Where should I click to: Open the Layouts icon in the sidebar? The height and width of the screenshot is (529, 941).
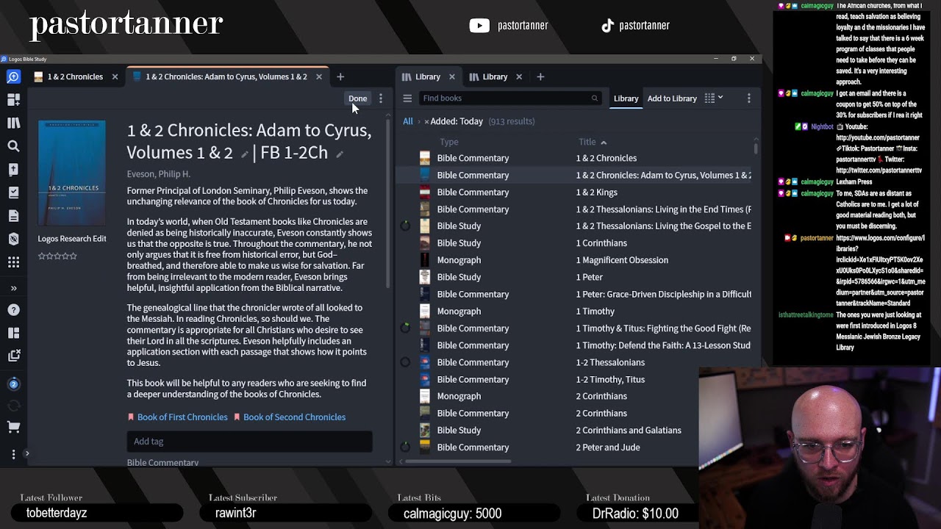click(x=13, y=333)
